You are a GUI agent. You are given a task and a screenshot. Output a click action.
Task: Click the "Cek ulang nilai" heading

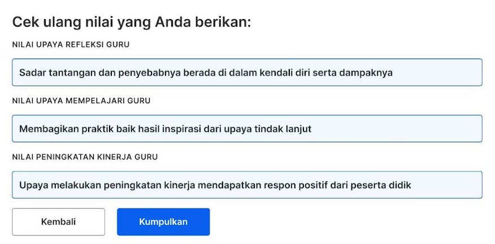[131, 23]
